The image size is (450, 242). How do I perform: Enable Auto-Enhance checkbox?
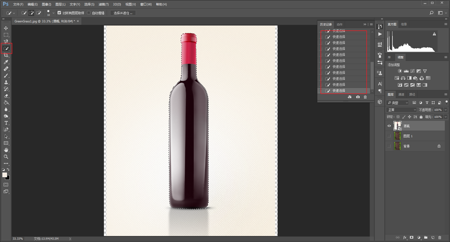coord(89,13)
